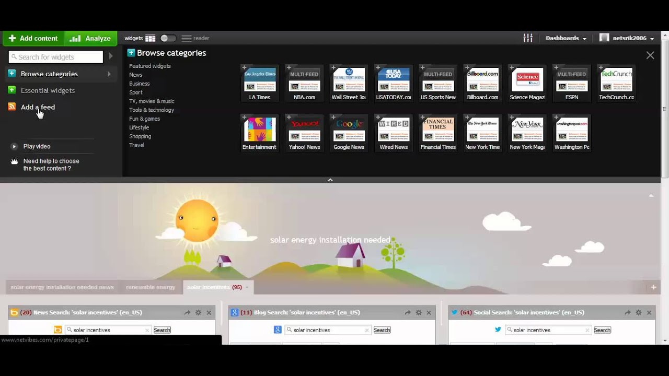Add the Entertainment widget
The height and width of the screenshot is (376, 669).
point(260,133)
